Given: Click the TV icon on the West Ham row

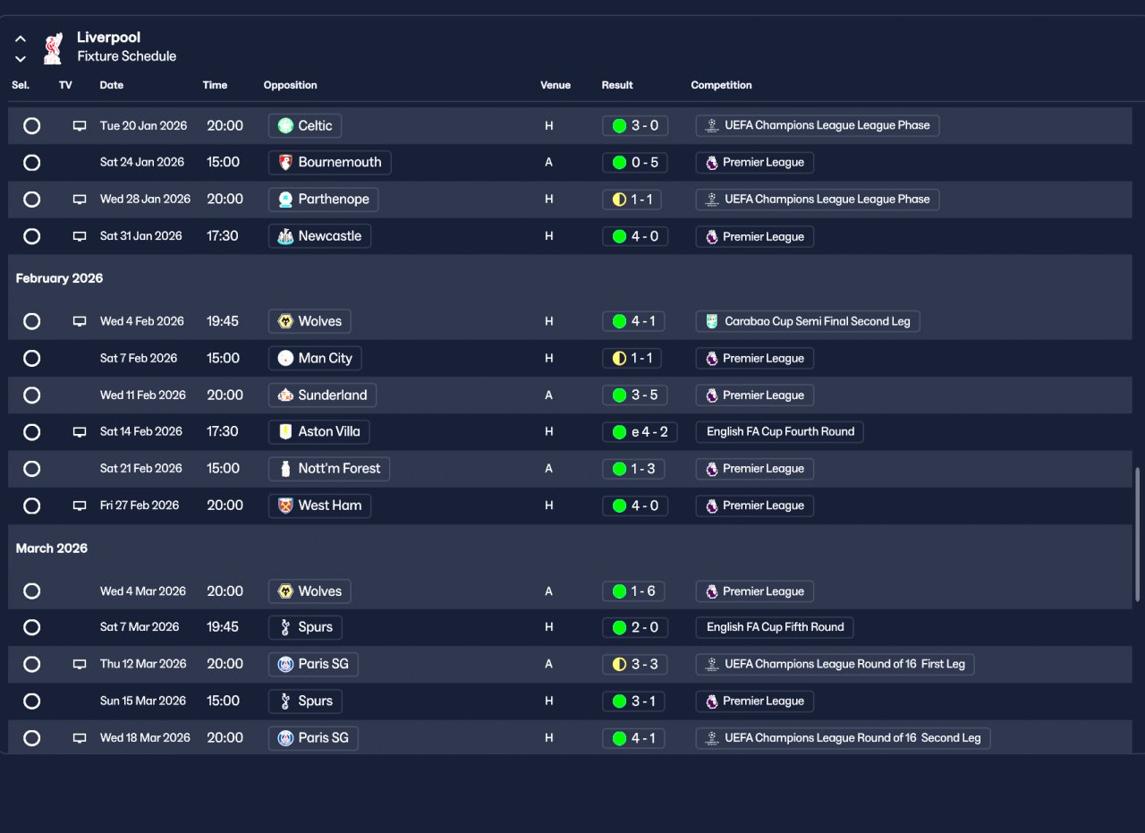Looking at the screenshot, I should click(x=80, y=506).
